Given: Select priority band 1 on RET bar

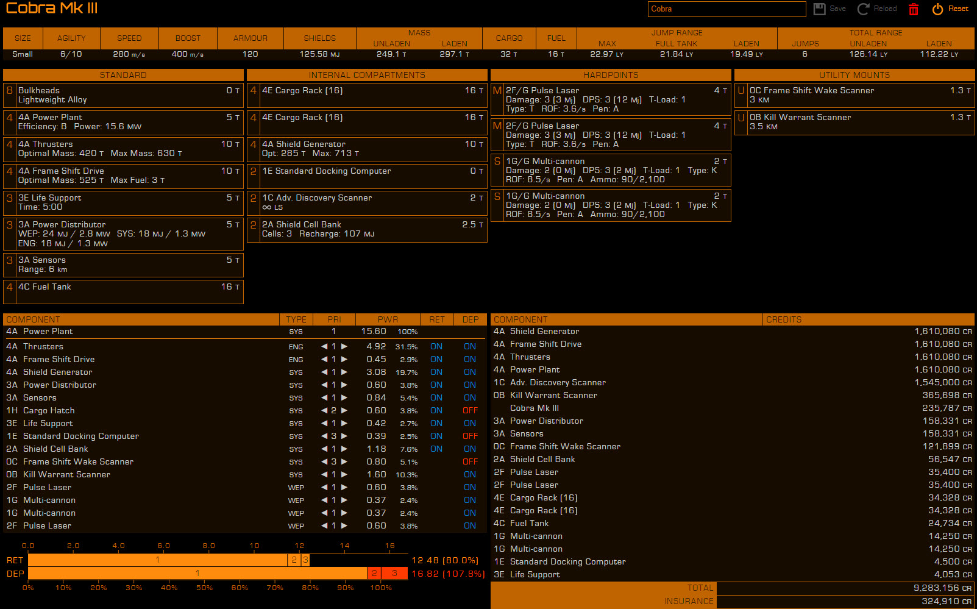Looking at the screenshot, I should tap(158, 560).
